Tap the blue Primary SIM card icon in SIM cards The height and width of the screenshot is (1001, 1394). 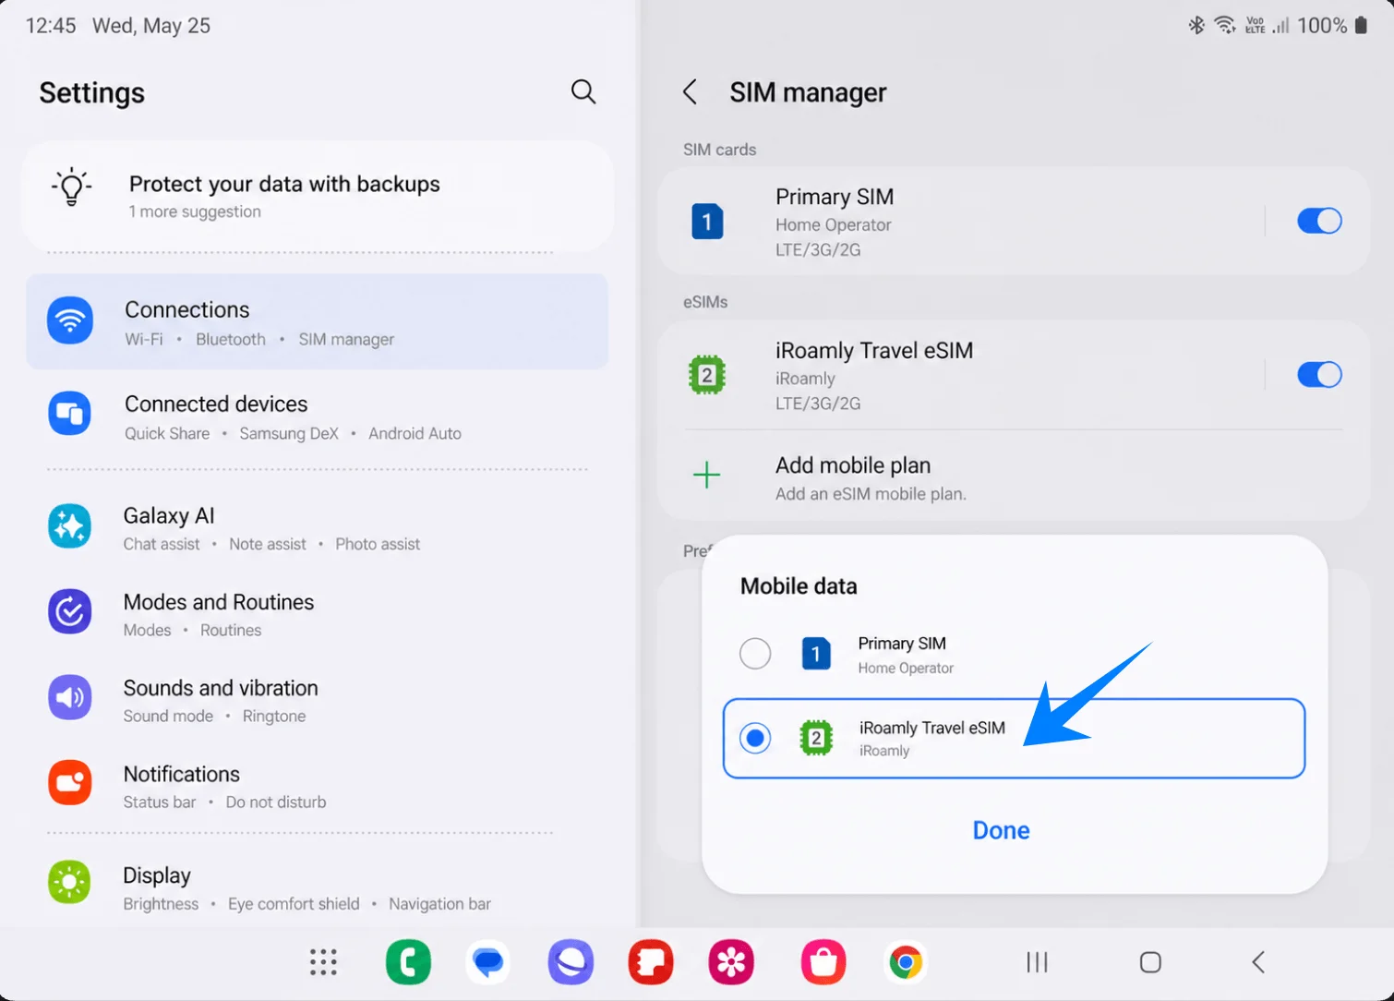[707, 222]
